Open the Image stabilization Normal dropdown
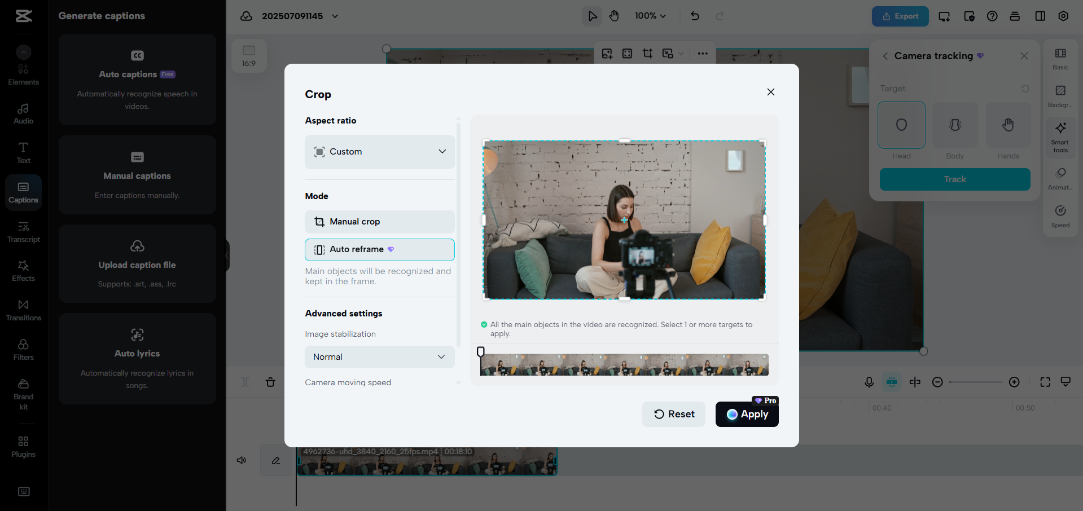 (x=379, y=357)
